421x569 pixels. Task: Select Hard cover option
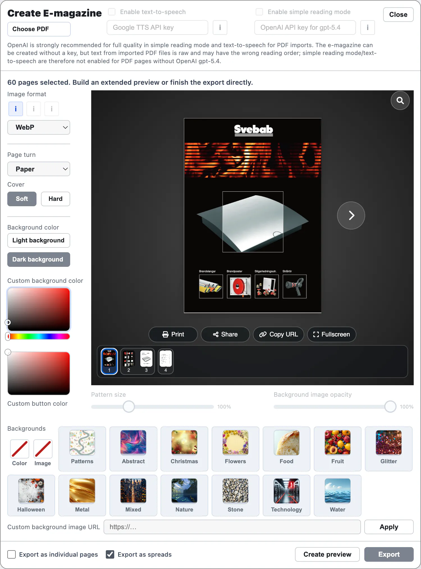tap(56, 199)
